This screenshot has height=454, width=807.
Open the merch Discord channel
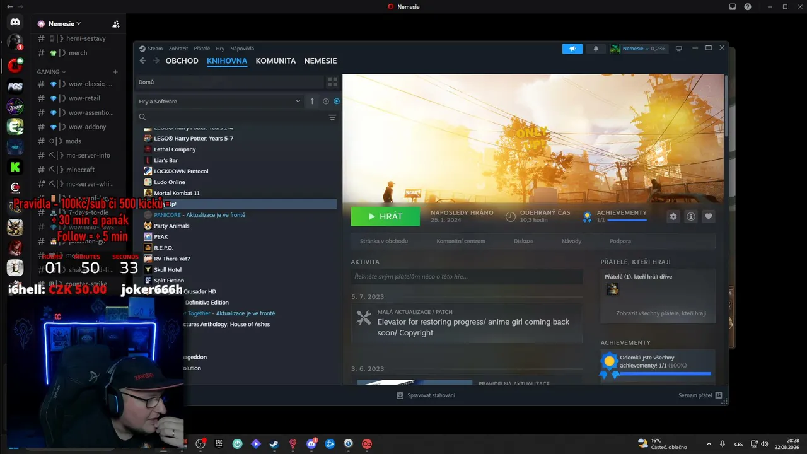click(78, 53)
